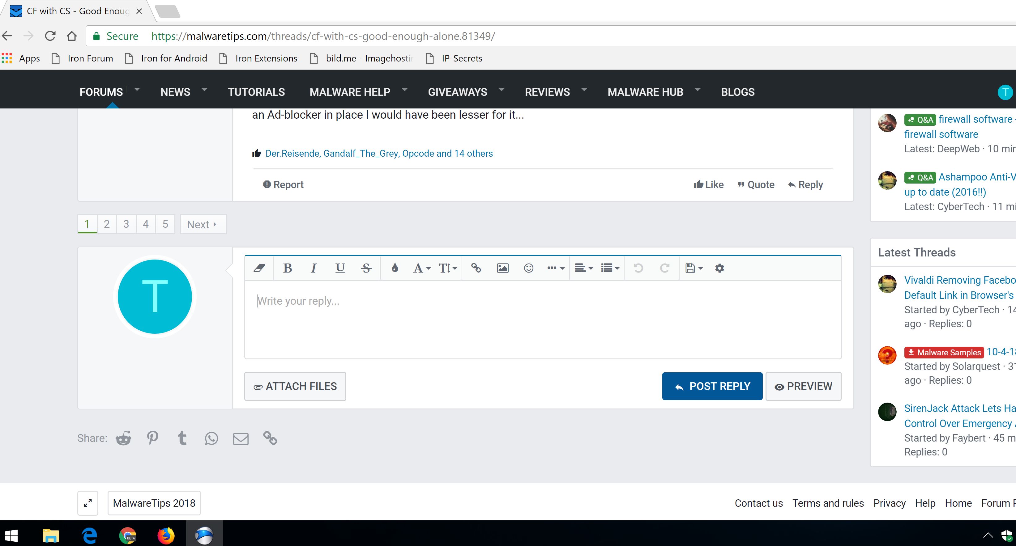Open the smilies emoji picker
The width and height of the screenshot is (1016, 546).
point(528,268)
